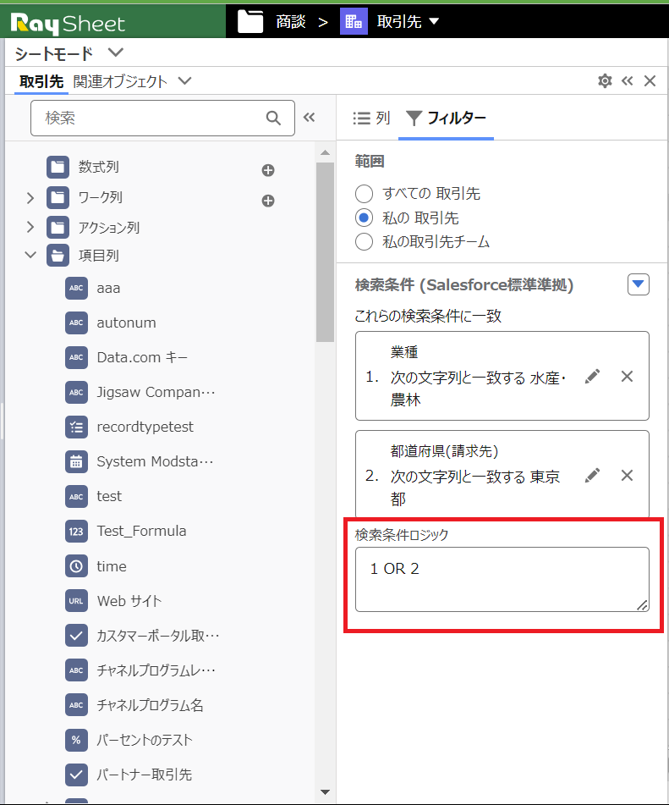Click the 数式列 folder label
This screenshot has width=669, height=805.
pos(98,167)
